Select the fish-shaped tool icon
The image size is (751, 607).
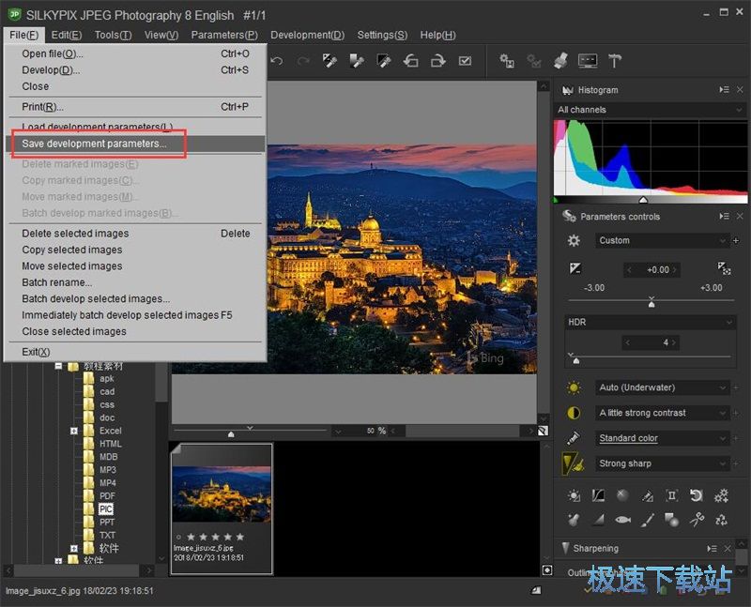coord(622,520)
